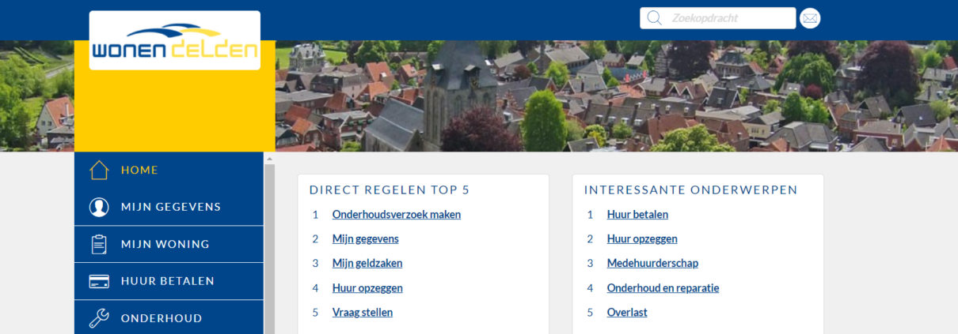Click the person icon beside Mijn Gegevens
958x334 pixels.
coord(99,207)
